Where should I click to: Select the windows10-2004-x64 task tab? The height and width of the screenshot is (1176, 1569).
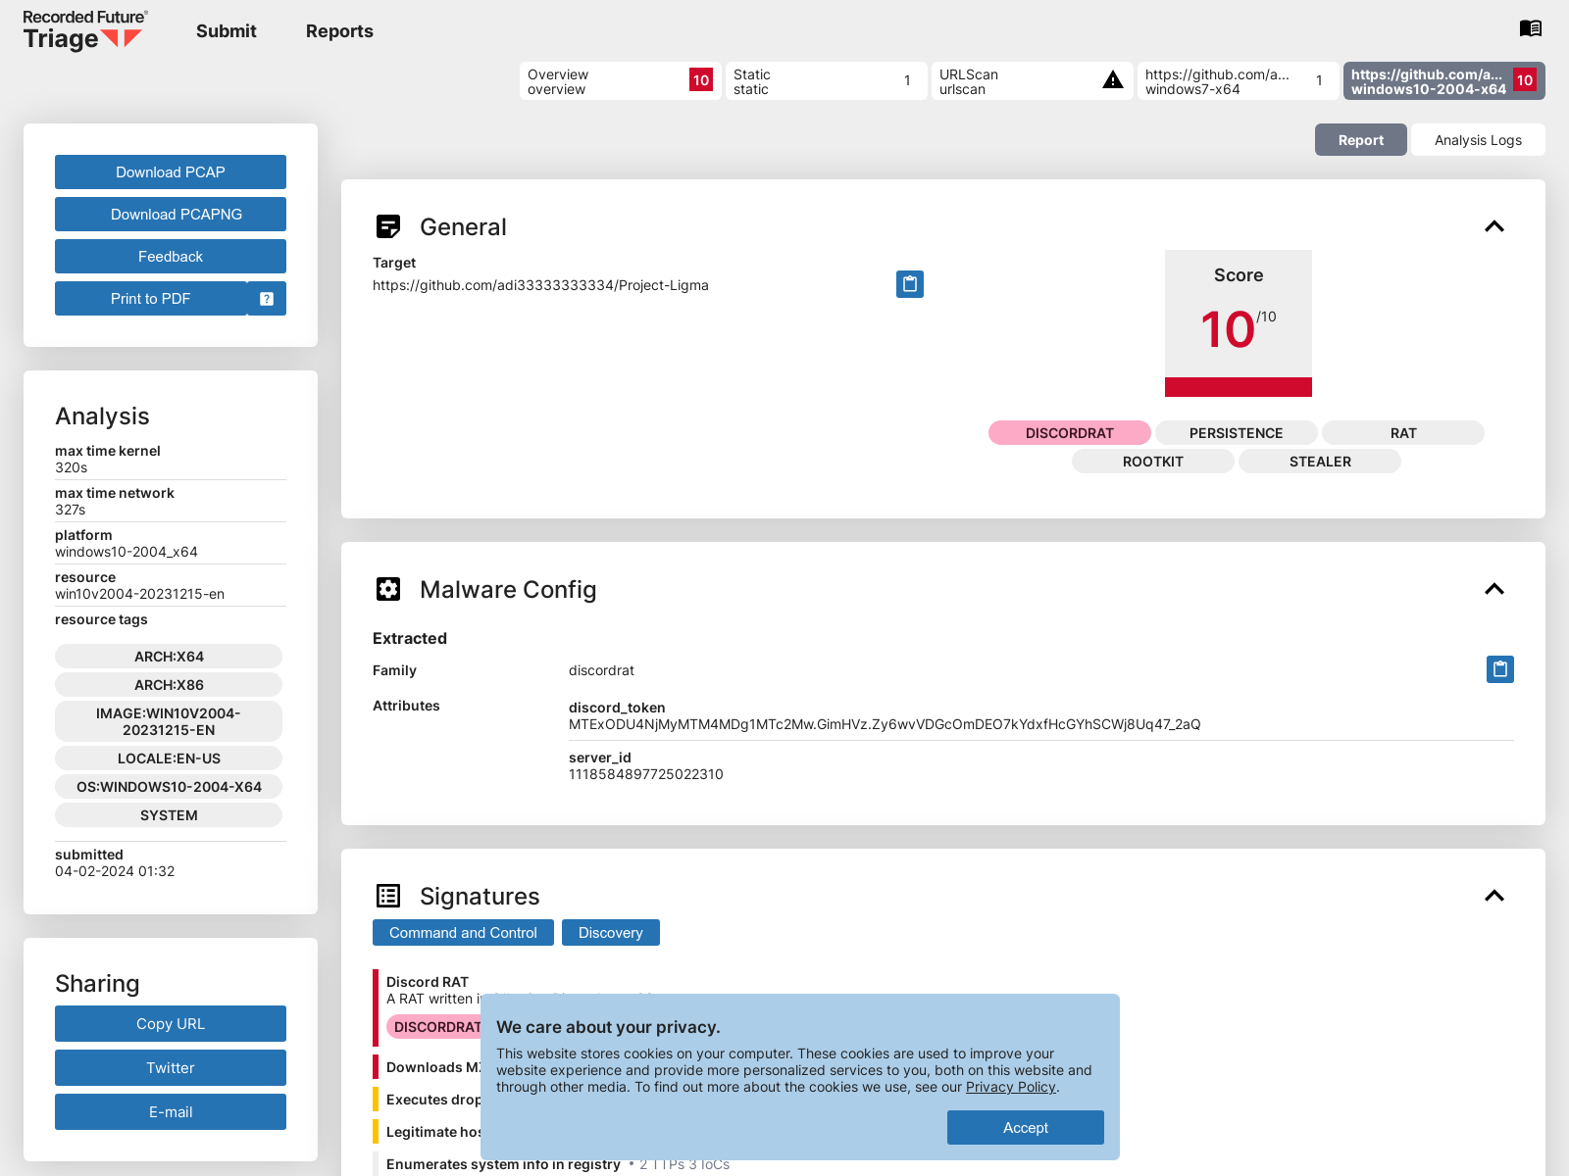pyautogui.click(x=1444, y=81)
